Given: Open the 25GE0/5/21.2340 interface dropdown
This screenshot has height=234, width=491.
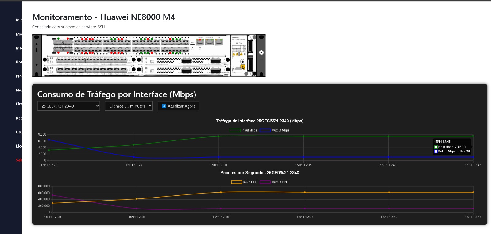Looking at the screenshot, I should 68,106.
